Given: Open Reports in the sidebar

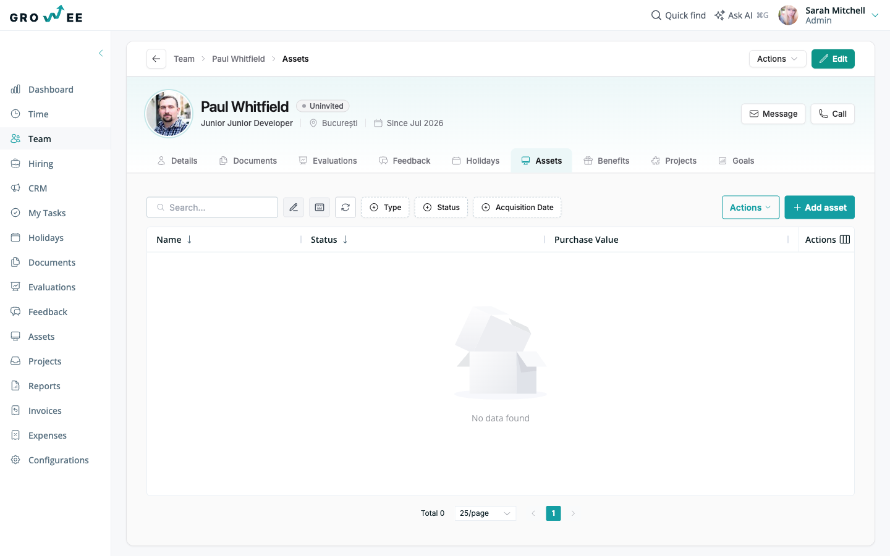Looking at the screenshot, I should pos(55,386).
